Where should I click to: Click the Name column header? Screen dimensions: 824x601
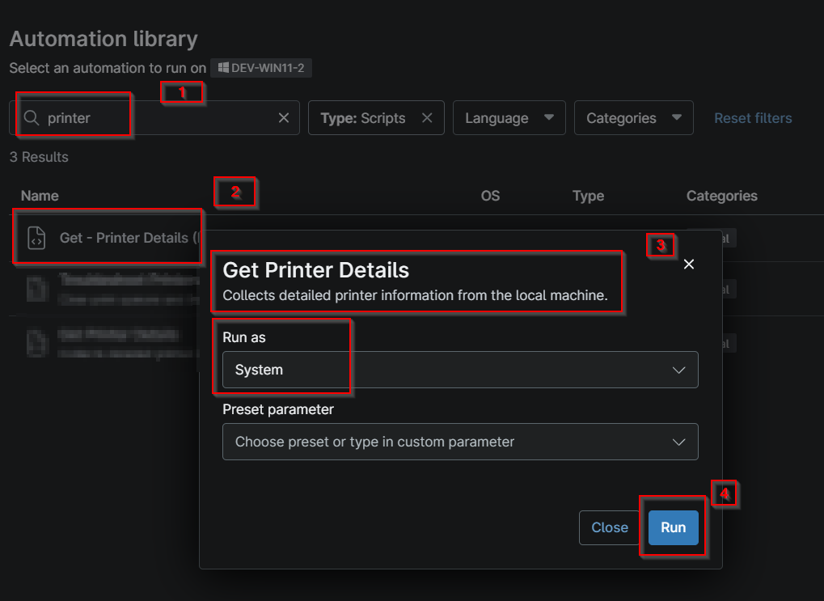pyautogui.click(x=40, y=196)
